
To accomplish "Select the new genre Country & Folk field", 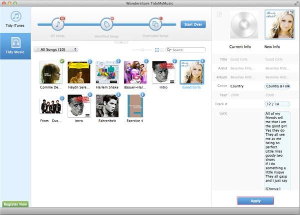I will point(277,86).
